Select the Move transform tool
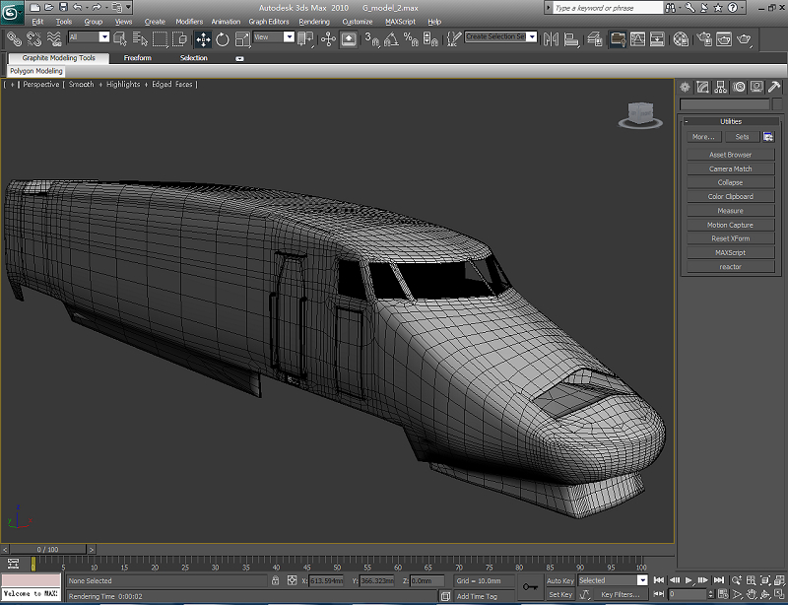The image size is (788, 605). tap(203, 39)
